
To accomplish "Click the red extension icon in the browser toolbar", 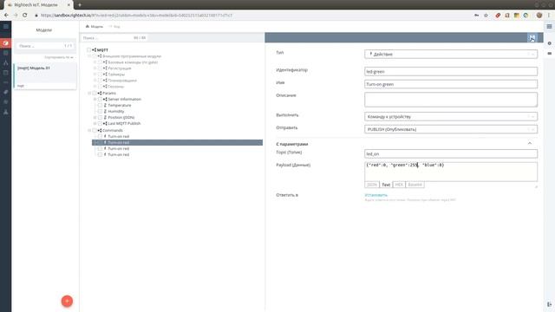I will pyautogui.click(x=498, y=16).
